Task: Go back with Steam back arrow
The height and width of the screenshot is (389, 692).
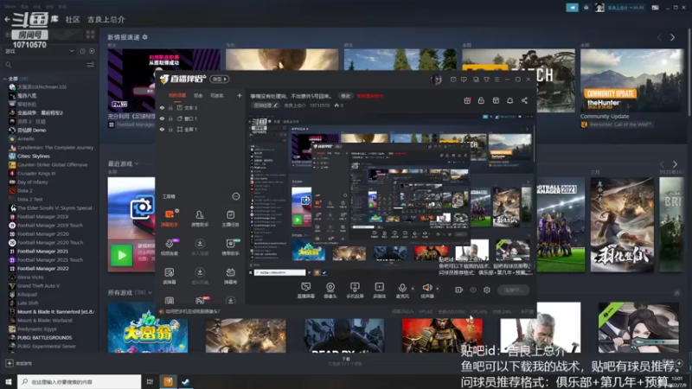Action: [7, 19]
